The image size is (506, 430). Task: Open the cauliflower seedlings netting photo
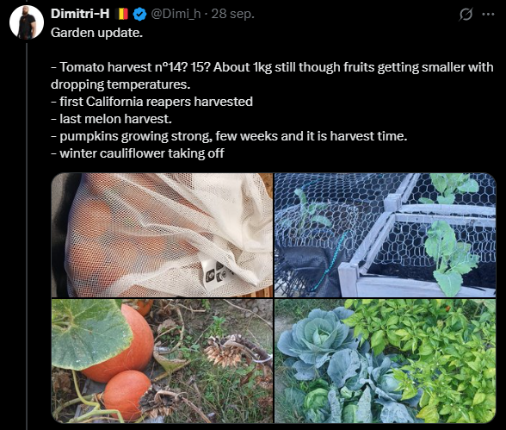point(385,235)
